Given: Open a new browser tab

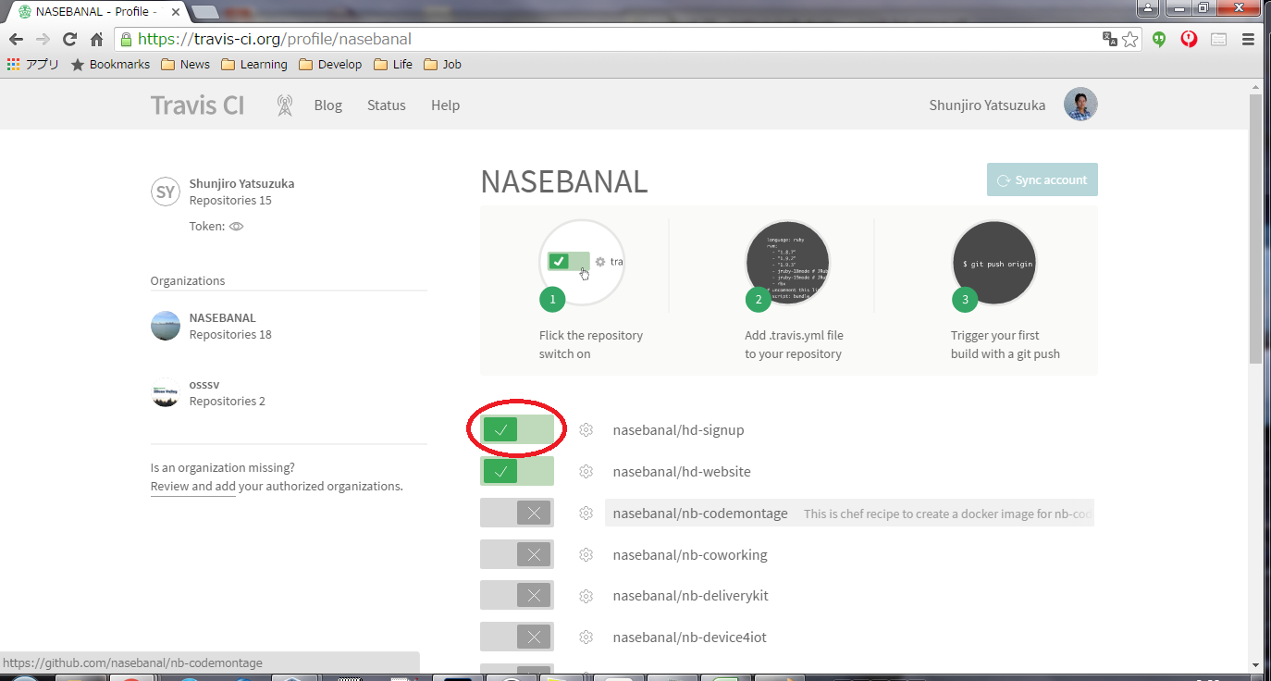Looking at the screenshot, I should coord(204,12).
